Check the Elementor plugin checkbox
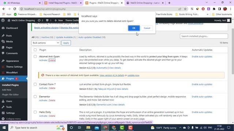This screenshot has height=131, width=234. point(35,96)
